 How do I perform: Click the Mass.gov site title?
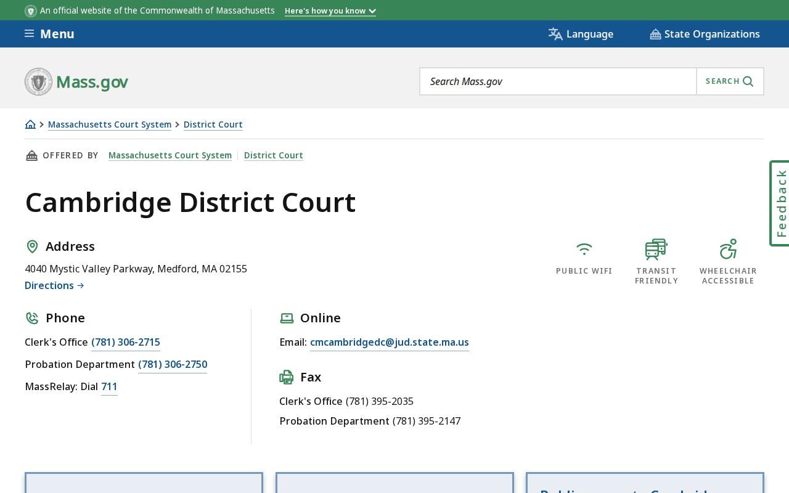(92, 81)
